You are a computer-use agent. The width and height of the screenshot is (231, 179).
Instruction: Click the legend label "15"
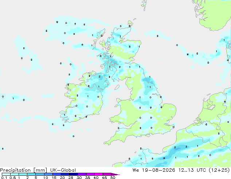click(54, 178)
